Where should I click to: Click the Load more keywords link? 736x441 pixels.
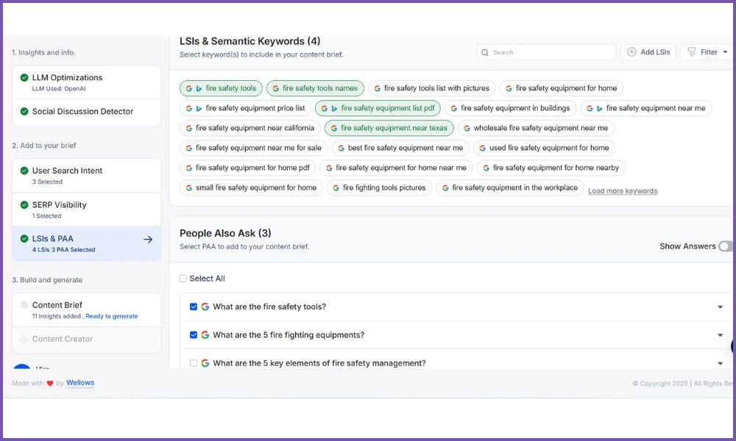coord(623,191)
